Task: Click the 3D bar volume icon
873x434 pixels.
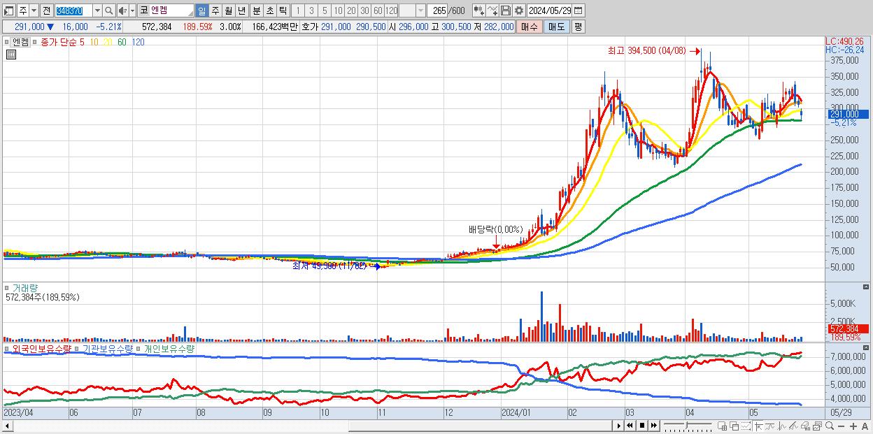Action: 805,426
